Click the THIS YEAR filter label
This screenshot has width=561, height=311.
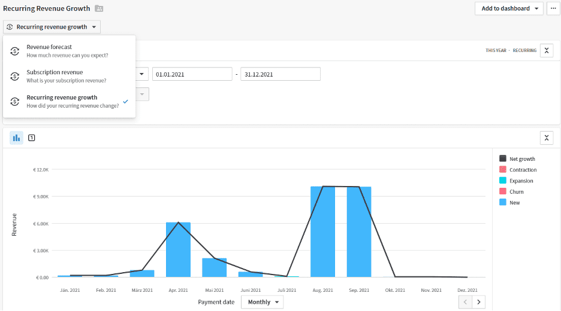pos(496,51)
